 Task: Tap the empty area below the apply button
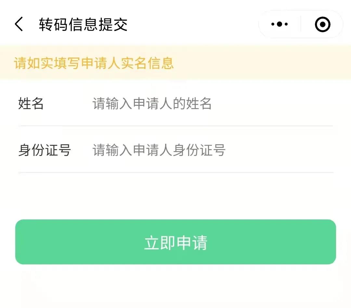(175, 287)
